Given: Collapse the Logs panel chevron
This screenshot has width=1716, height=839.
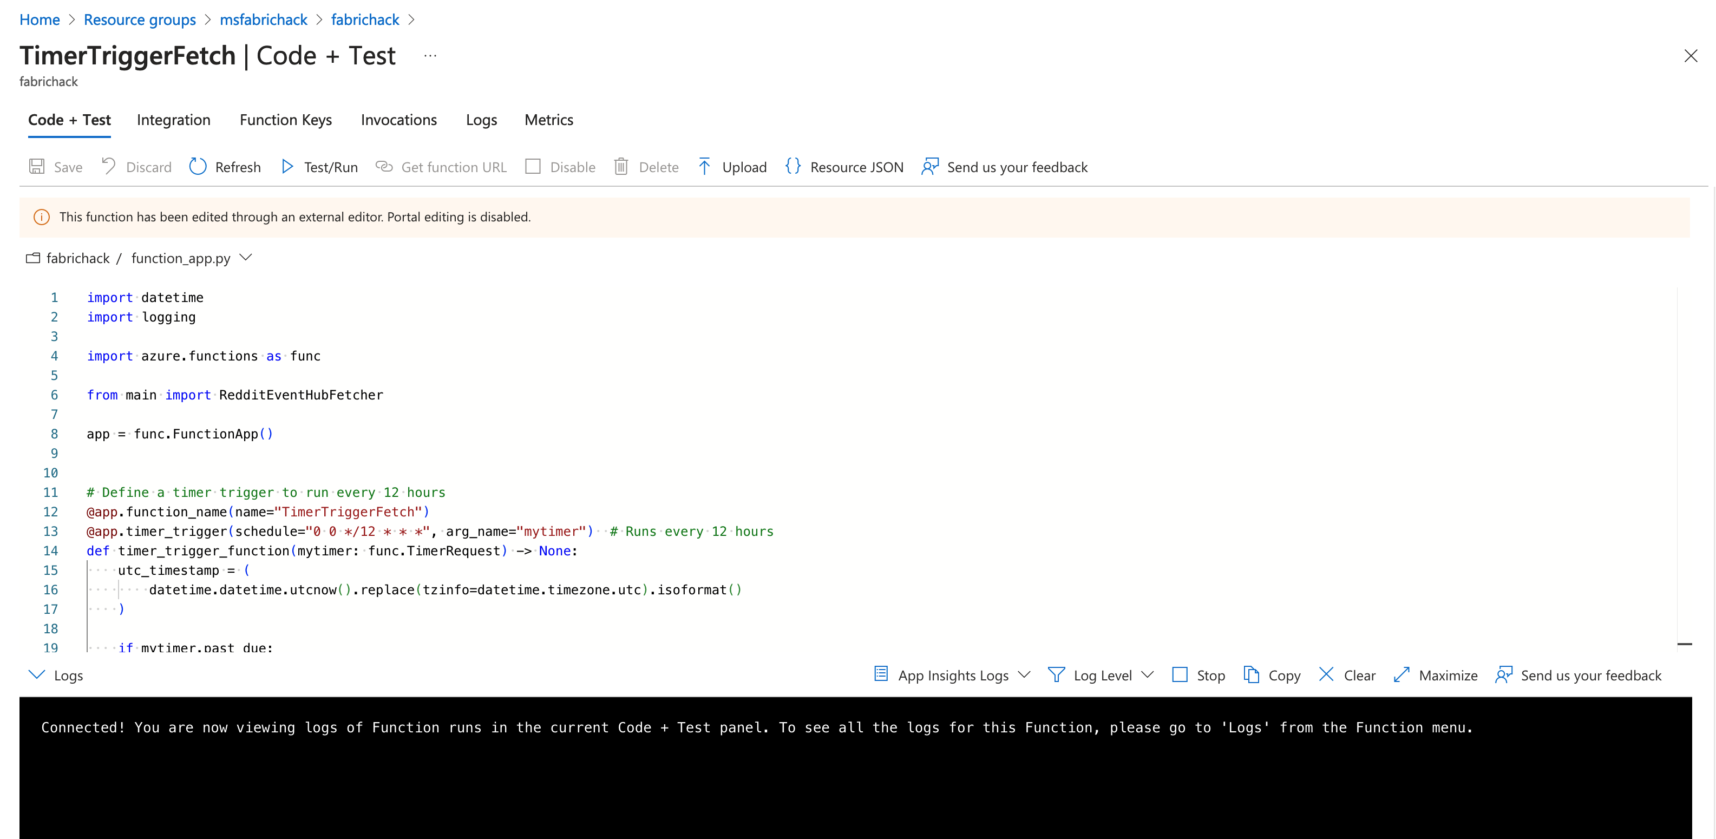Looking at the screenshot, I should tap(37, 675).
